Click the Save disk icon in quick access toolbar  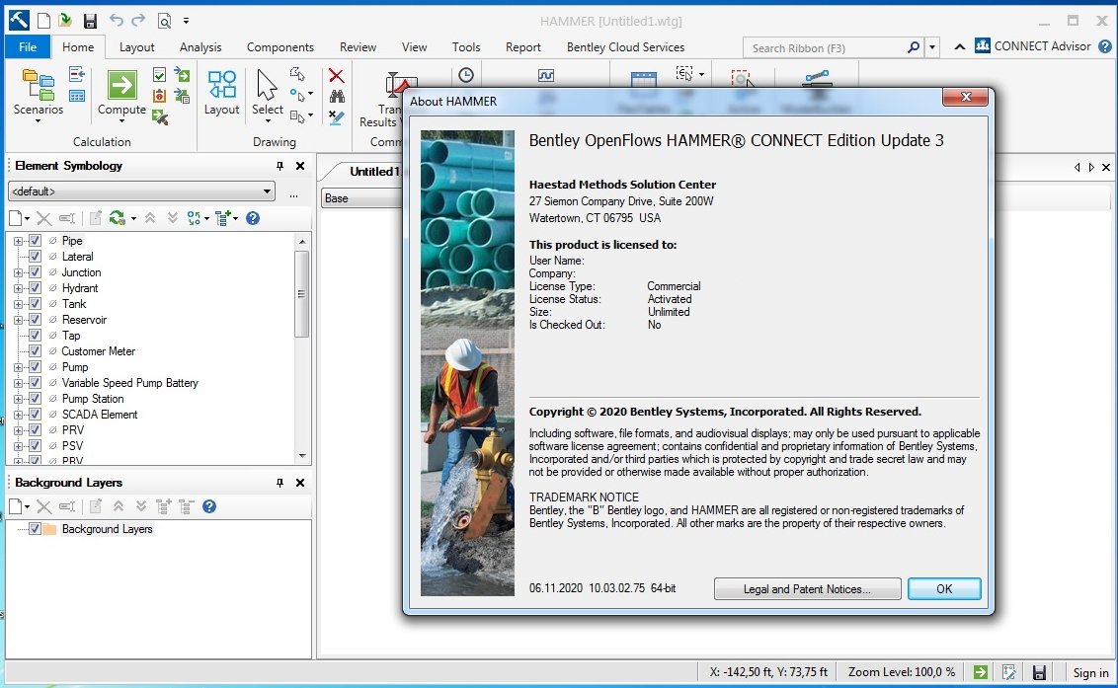pyautogui.click(x=90, y=21)
